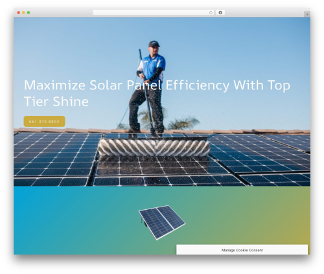Screen dimensions: 324x274
Task: Click the yellow minimize window dot
Action: point(23,12)
